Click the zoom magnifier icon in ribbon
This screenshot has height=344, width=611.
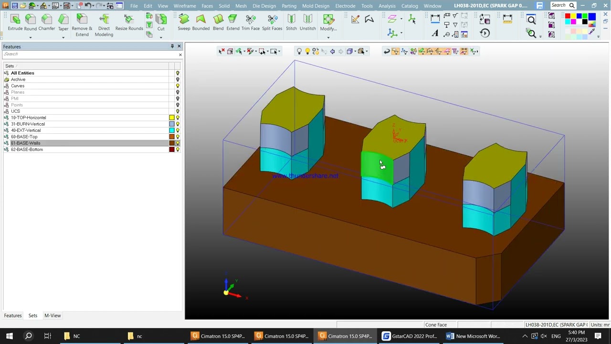click(531, 19)
